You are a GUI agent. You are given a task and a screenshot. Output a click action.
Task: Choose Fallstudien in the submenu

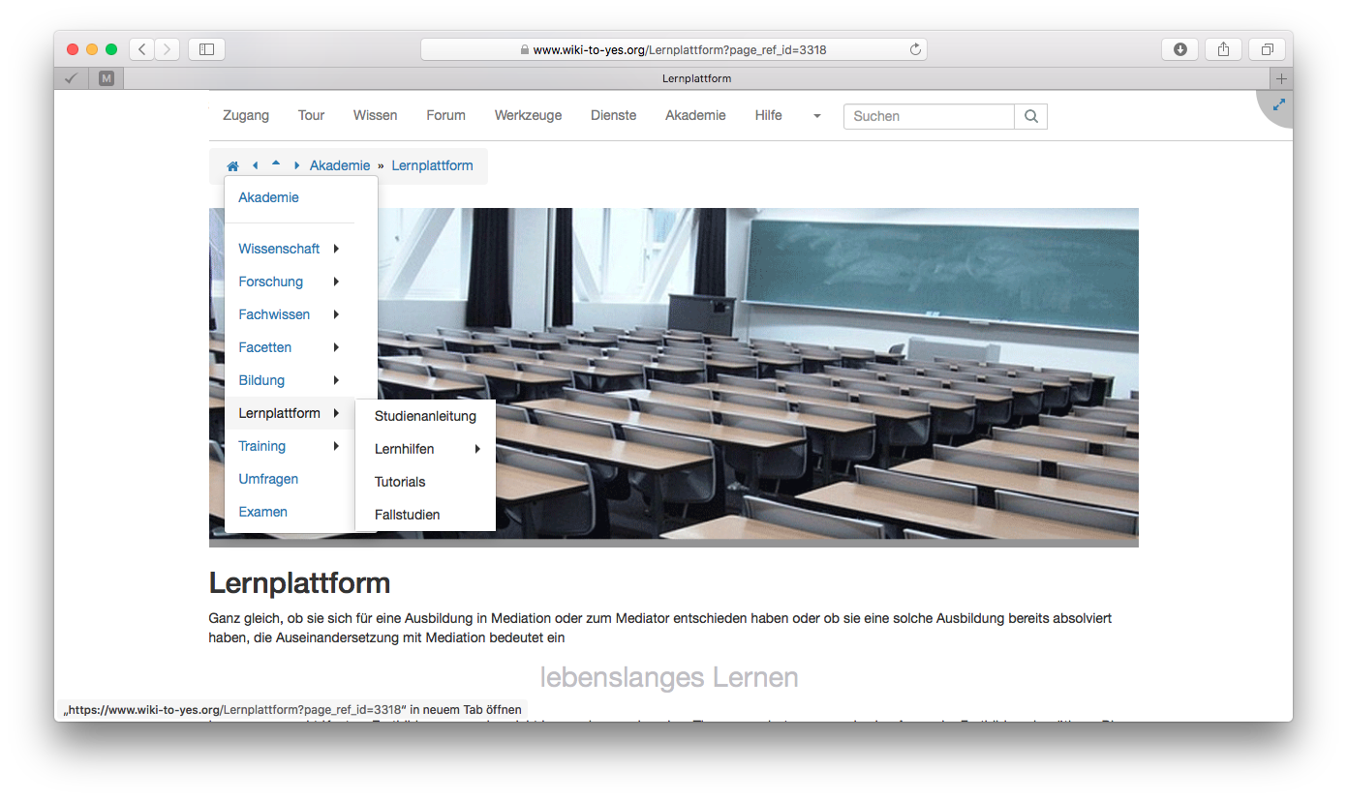(407, 515)
